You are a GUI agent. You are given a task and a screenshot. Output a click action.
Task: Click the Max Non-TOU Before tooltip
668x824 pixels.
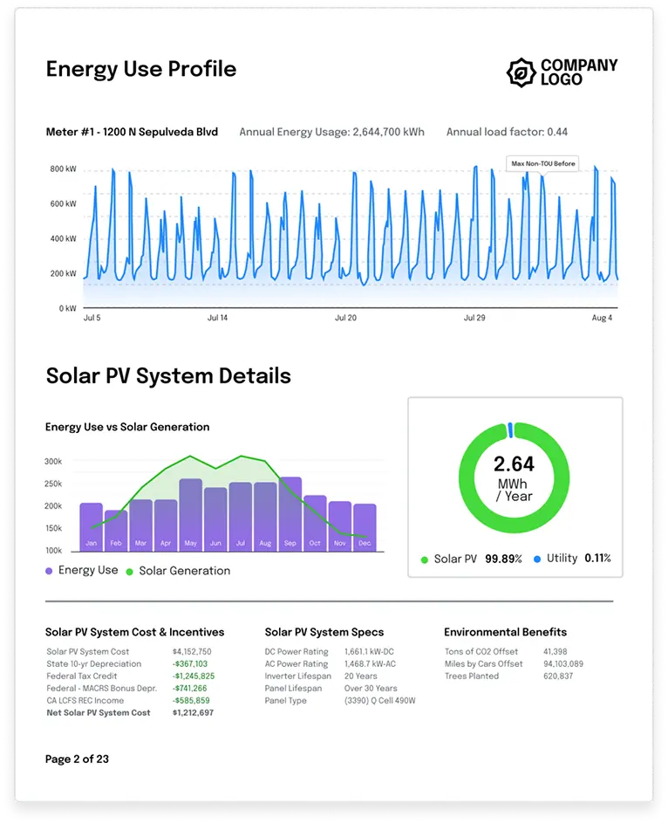click(543, 163)
